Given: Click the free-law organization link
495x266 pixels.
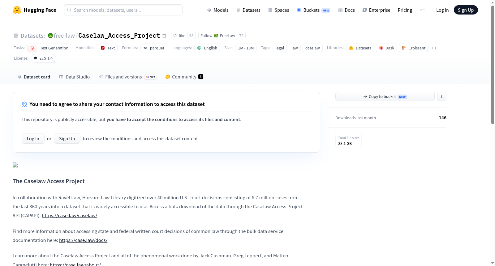Looking at the screenshot, I should click(x=64, y=36).
